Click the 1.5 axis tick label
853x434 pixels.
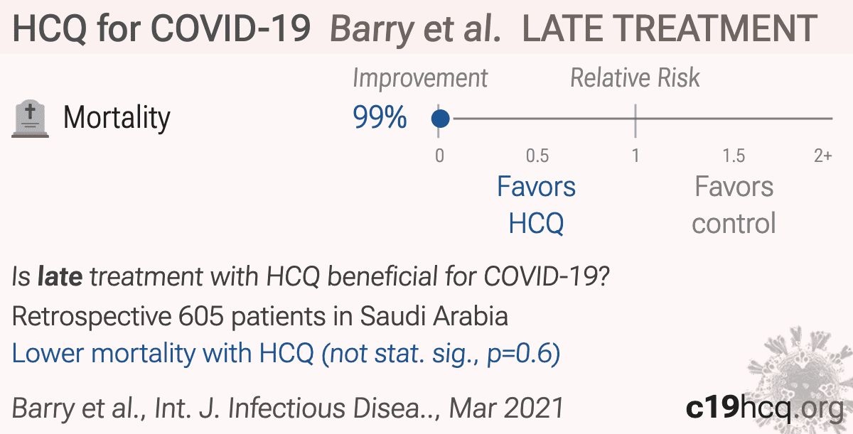click(734, 156)
